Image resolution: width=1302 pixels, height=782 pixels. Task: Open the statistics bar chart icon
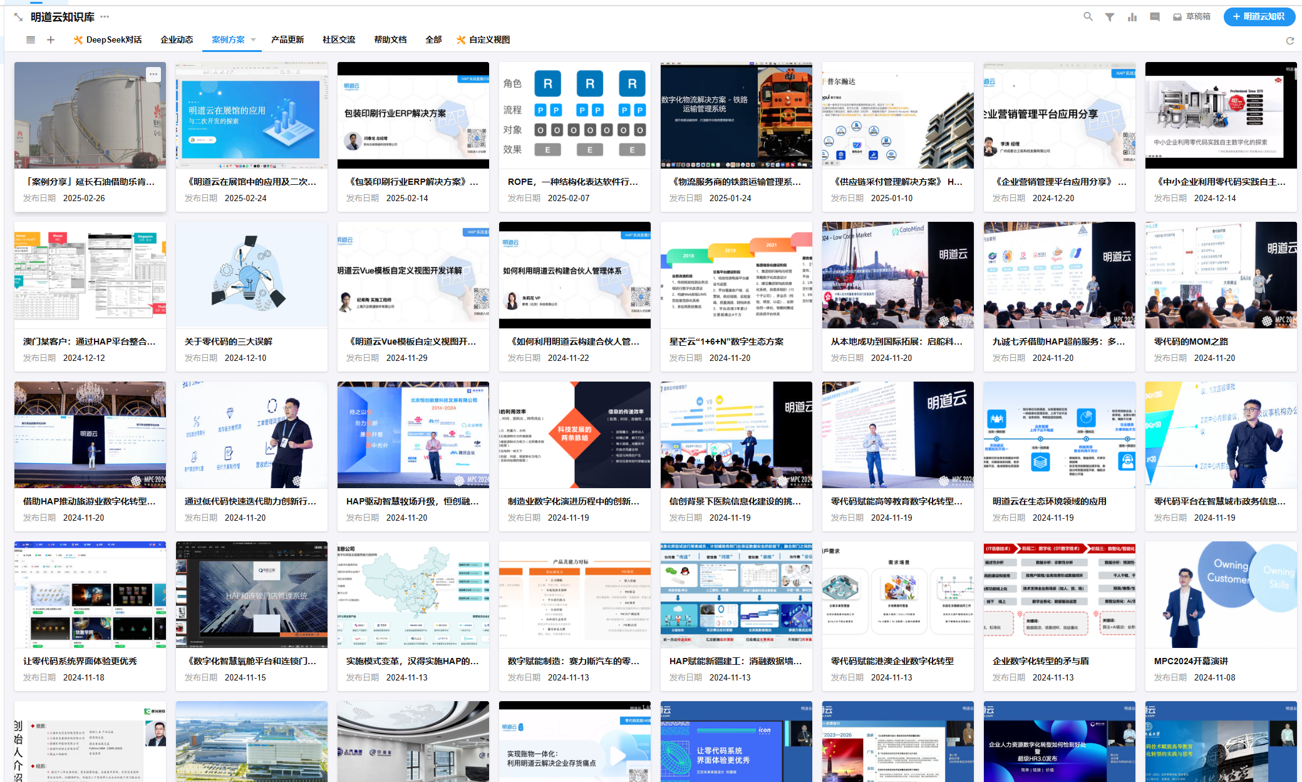[1132, 17]
